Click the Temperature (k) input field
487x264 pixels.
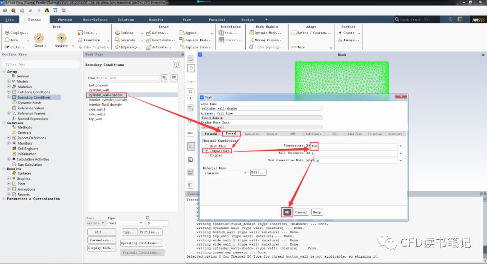point(354,146)
